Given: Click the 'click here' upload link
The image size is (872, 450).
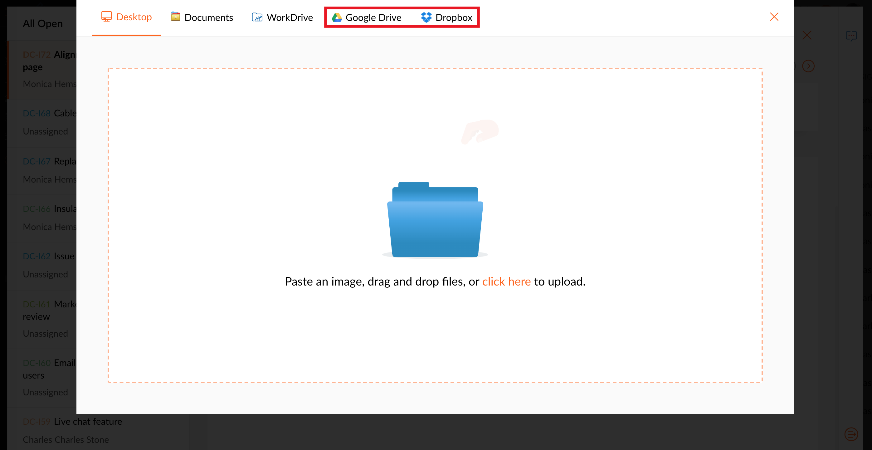Looking at the screenshot, I should tap(506, 281).
